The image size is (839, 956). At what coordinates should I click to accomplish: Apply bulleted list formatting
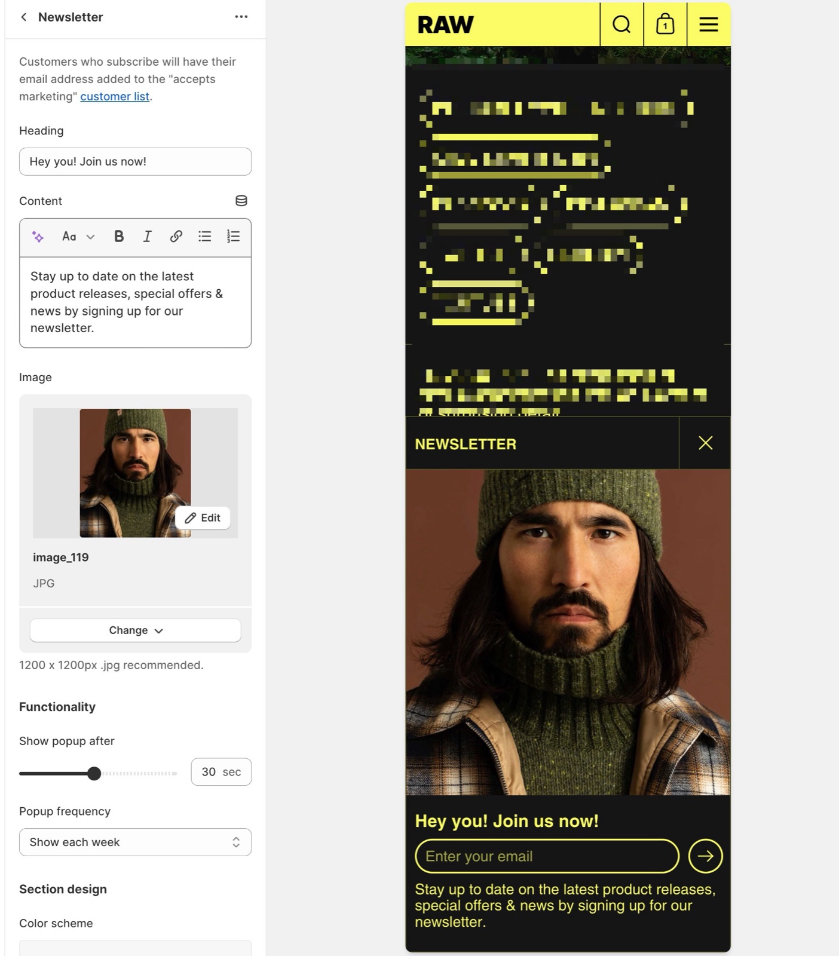pos(205,237)
